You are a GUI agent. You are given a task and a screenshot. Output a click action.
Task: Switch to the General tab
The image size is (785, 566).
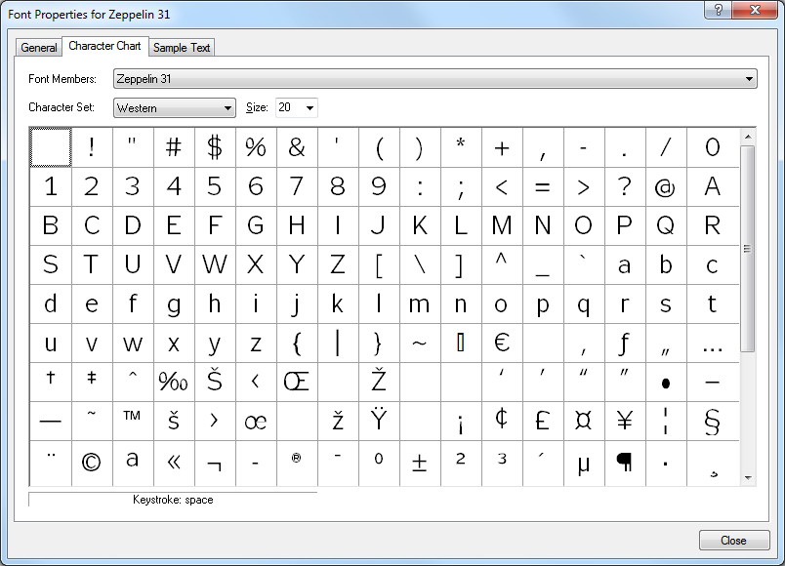pyautogui.click(x=38, y=47)
